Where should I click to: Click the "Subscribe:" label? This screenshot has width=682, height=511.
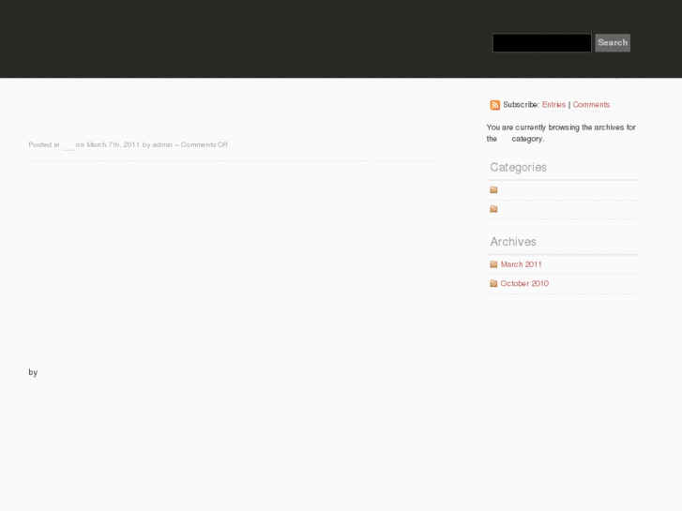coord(522,104)
